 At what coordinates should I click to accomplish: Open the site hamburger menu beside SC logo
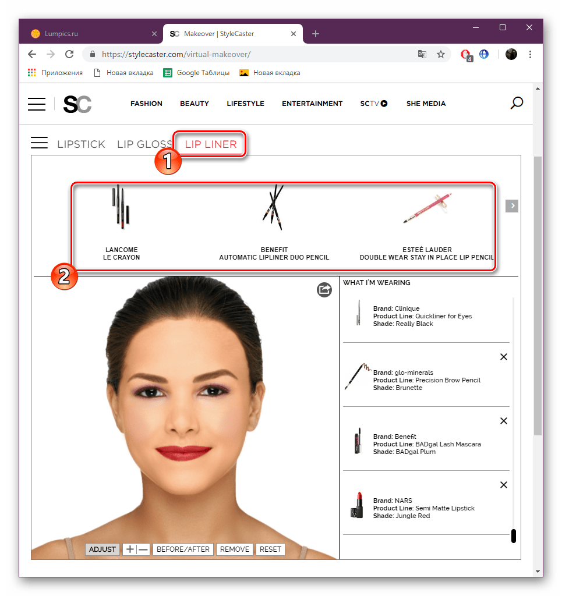pos(37,104)
